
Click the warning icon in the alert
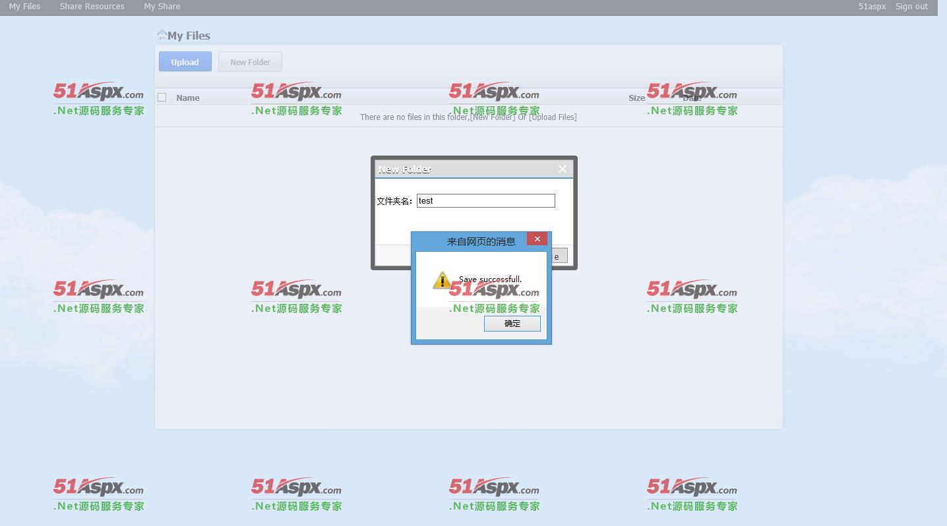pyautogui.click(x=441, y=280)
